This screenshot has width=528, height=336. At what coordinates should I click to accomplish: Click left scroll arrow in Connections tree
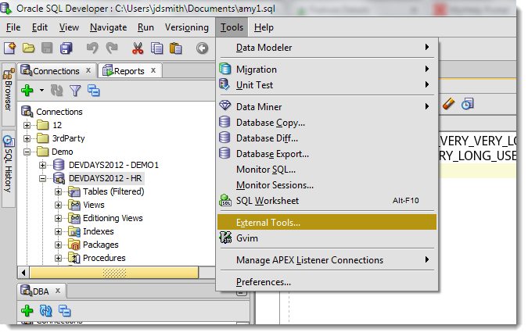tap(23, 273)
